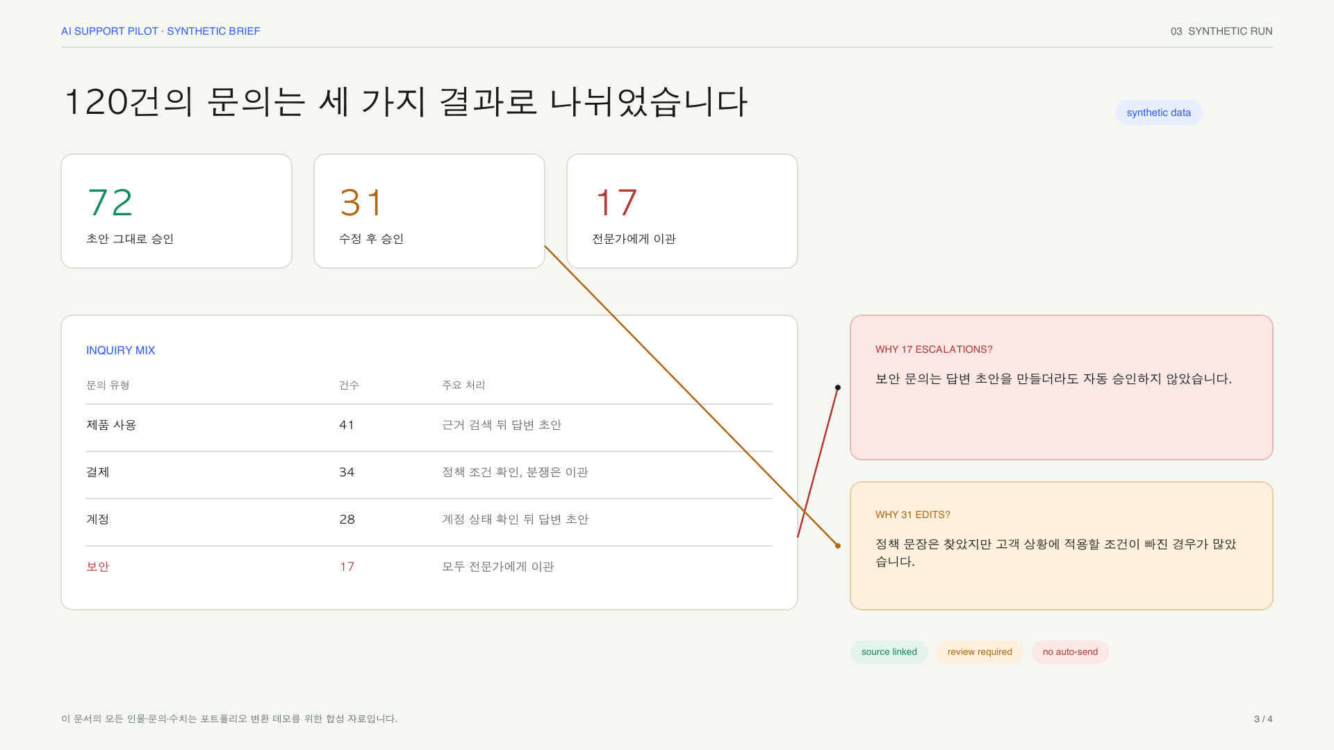
Task: Click the '3 / 4' page indicator
Action: tap(1263, 719)
